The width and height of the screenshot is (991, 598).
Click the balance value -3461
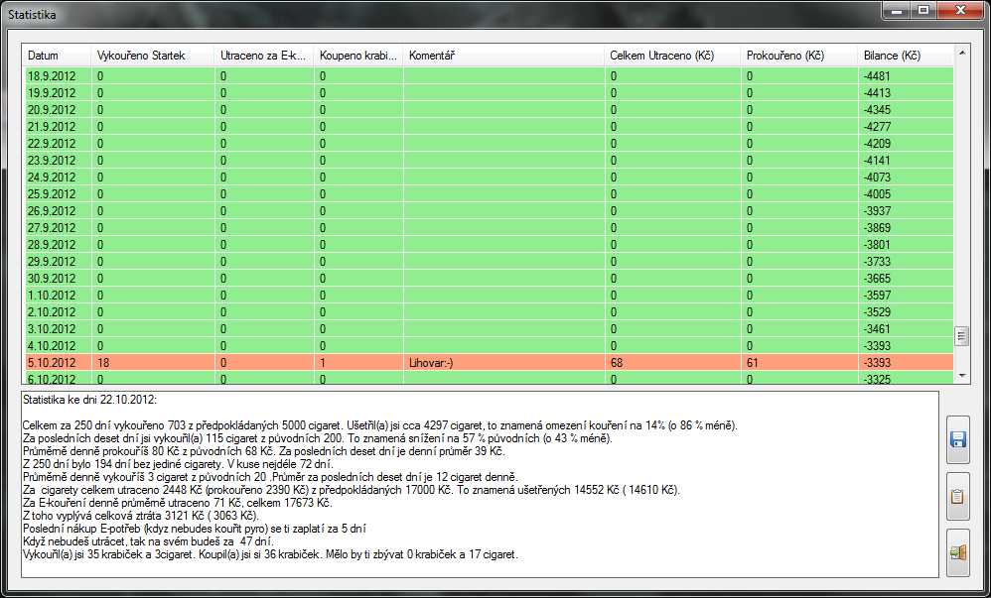(877, 328)
